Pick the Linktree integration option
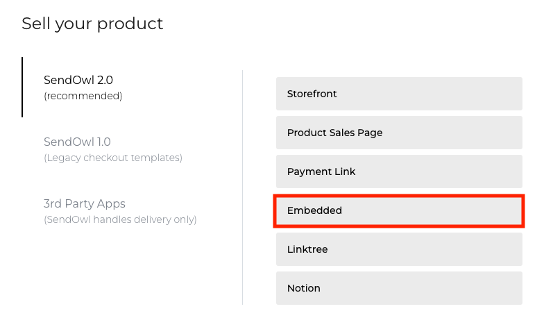This screenshot has width=553, height=327. click(398, 249)
